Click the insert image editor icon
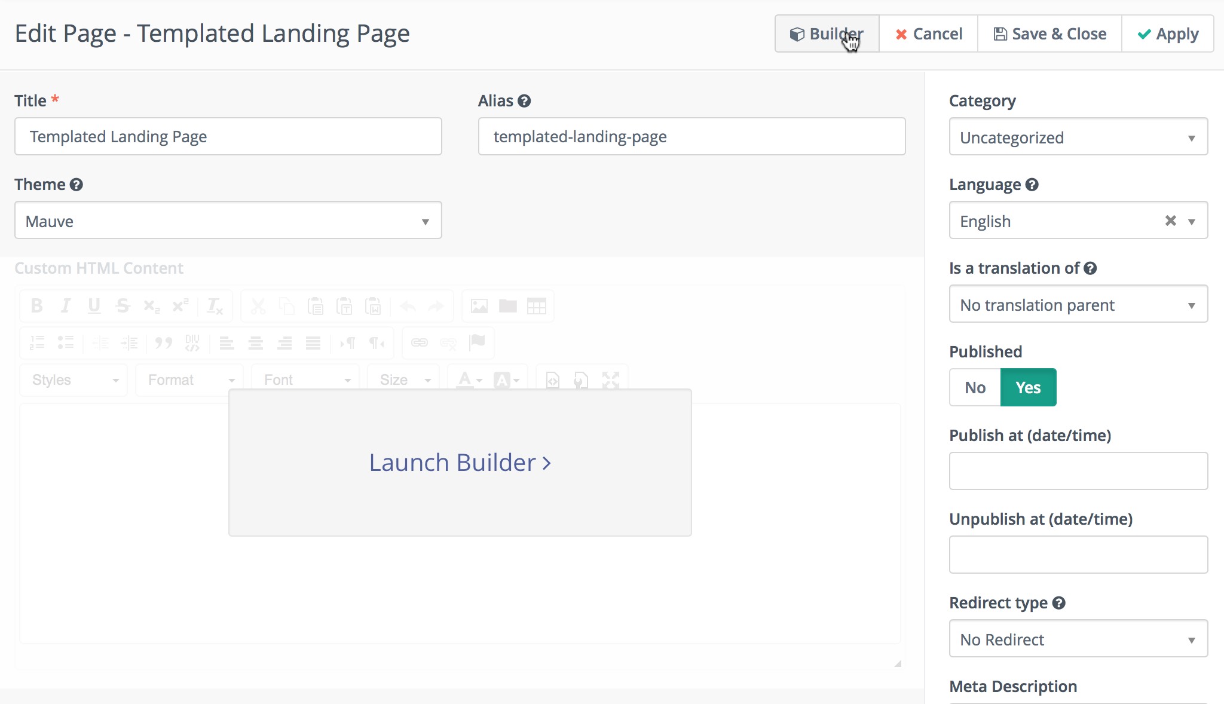The height and width of the screenshot is (704, 1224). 479,306
